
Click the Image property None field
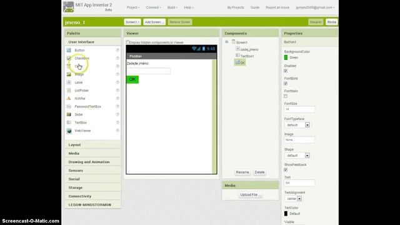coord(299,140)
